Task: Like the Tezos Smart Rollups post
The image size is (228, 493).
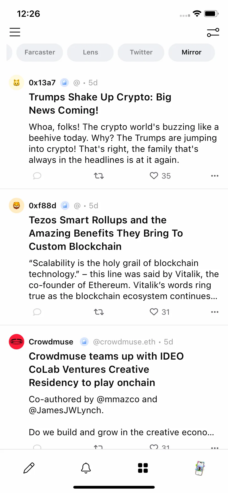Action: coord(154,312)
